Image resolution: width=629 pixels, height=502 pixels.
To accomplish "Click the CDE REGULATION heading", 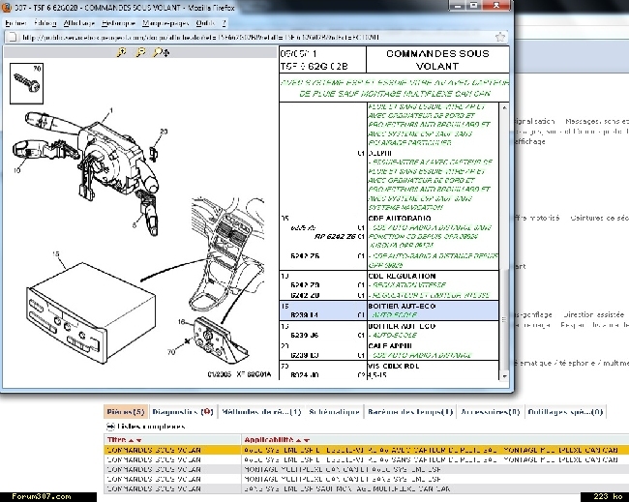I will [x=402, y=276].
